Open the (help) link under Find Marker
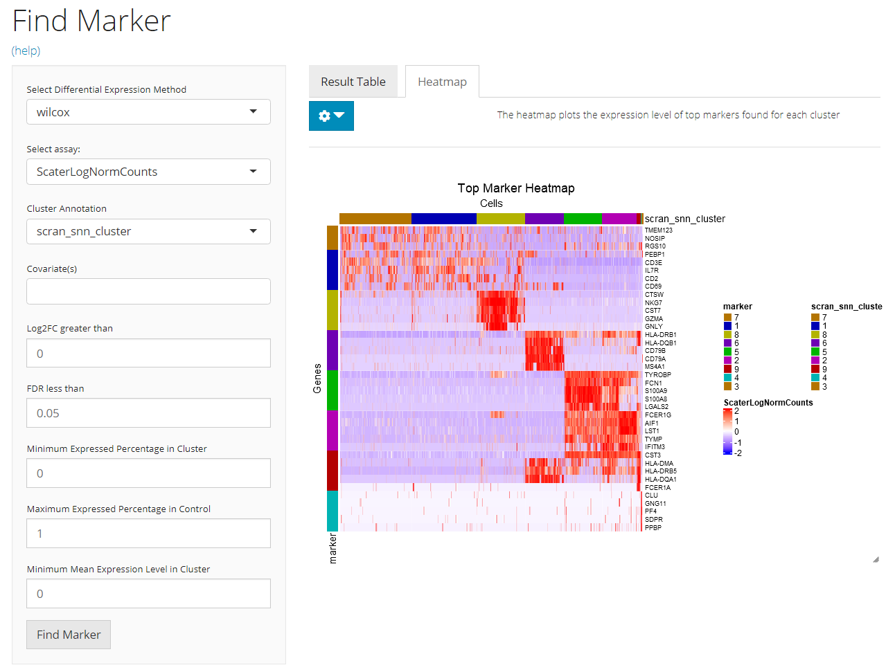The width and height of the screenshot is (895, 672). [x=26, y=51]
